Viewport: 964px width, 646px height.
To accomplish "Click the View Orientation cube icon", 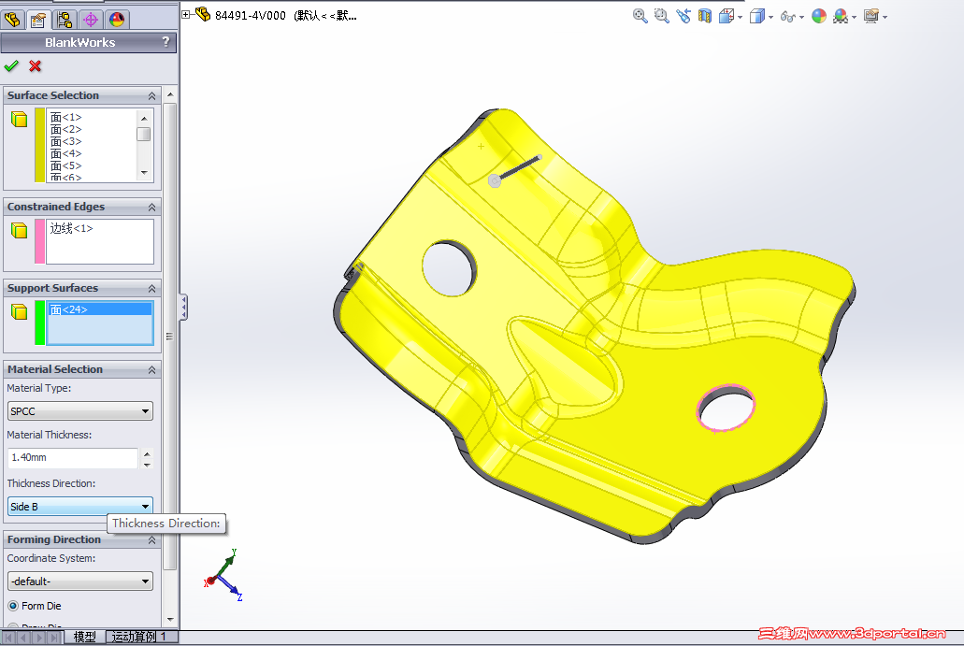I will pos(727,16).
